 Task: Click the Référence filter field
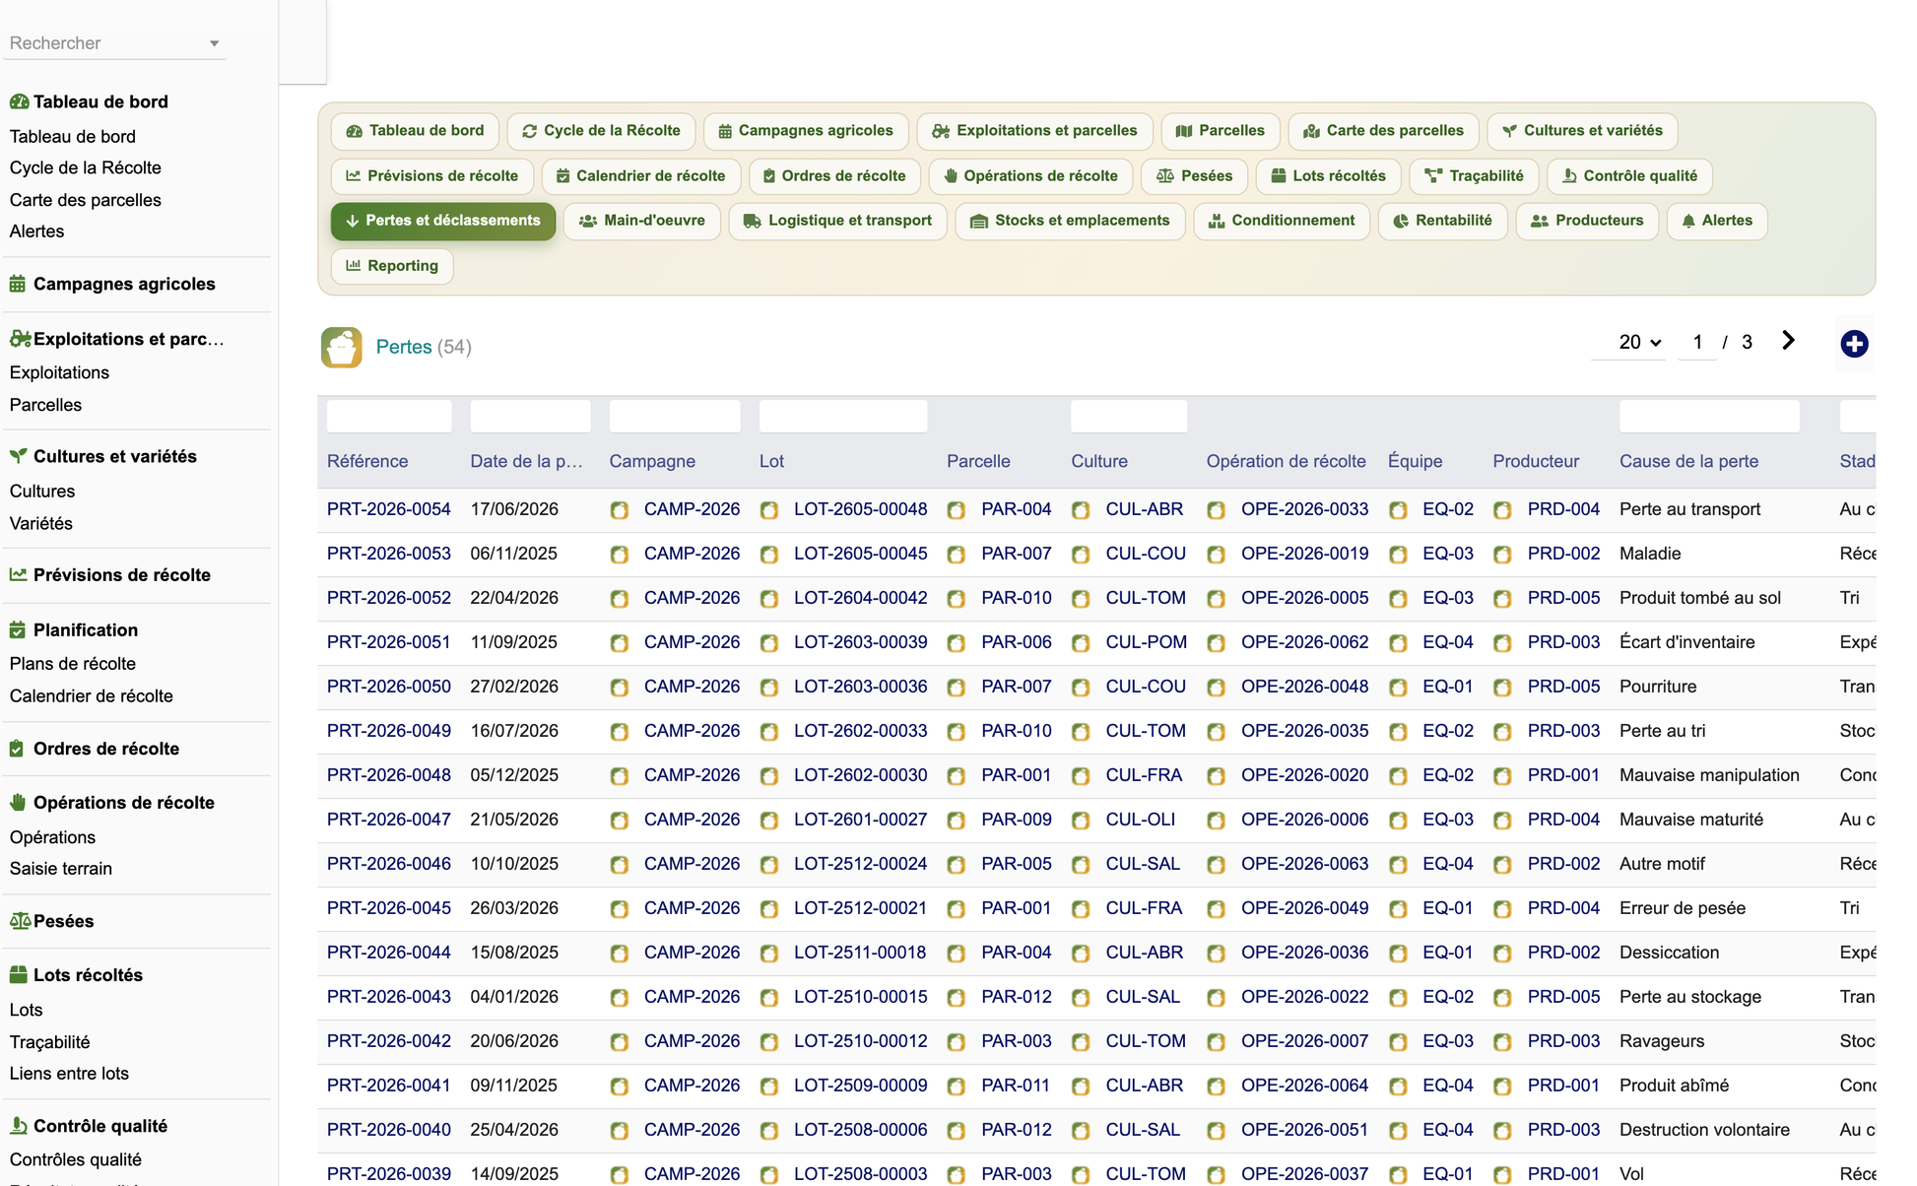tap(389, 417)
